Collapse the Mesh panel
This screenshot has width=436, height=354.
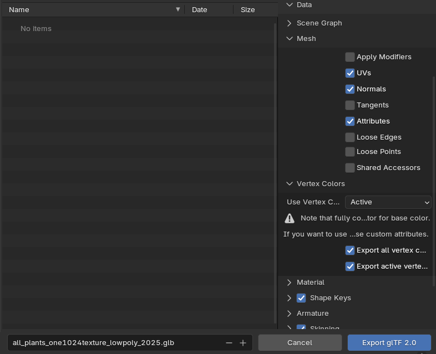coord(290,39)
